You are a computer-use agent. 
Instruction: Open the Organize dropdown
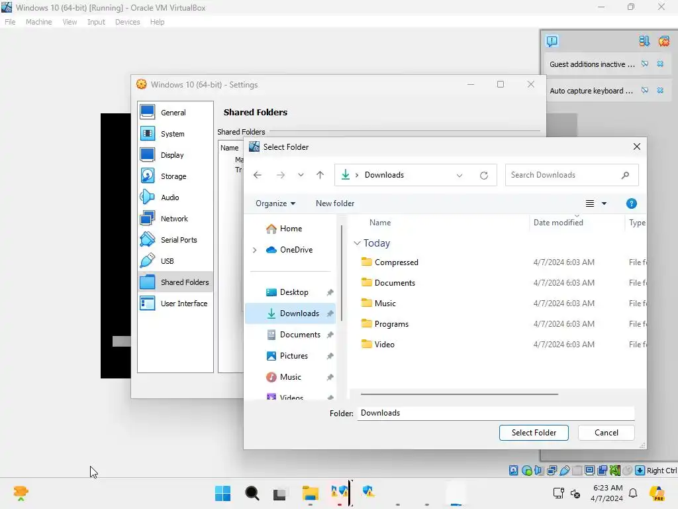(275, 203)
